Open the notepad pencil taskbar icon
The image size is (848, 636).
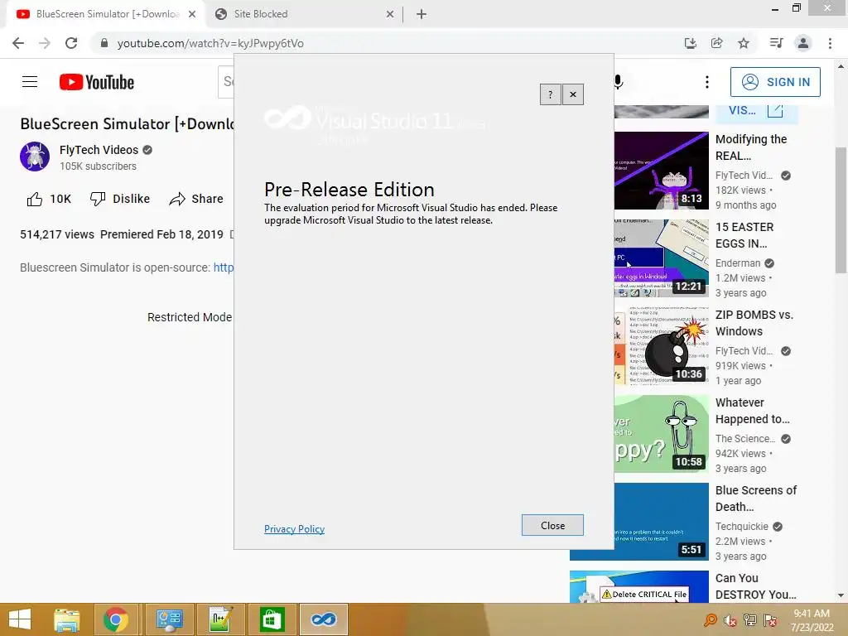(x=220, y=619)
